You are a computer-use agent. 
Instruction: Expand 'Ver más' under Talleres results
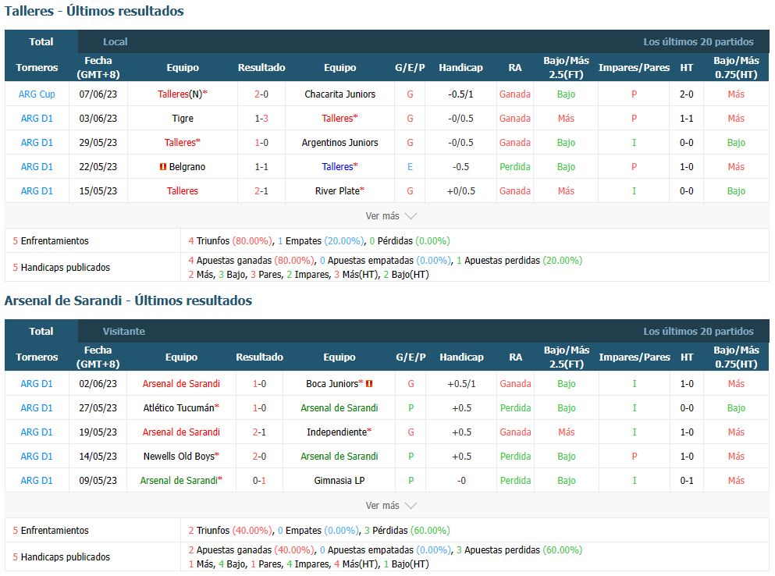[x=391, y=216]
